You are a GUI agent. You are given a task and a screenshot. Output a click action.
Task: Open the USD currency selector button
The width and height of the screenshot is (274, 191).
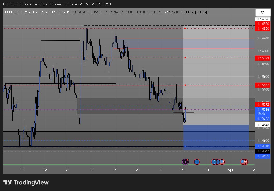click(x=263, y=13)
